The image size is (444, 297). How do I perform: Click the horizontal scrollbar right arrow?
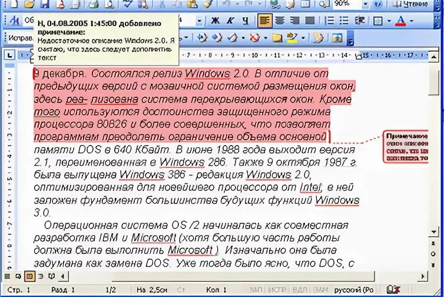422,276
